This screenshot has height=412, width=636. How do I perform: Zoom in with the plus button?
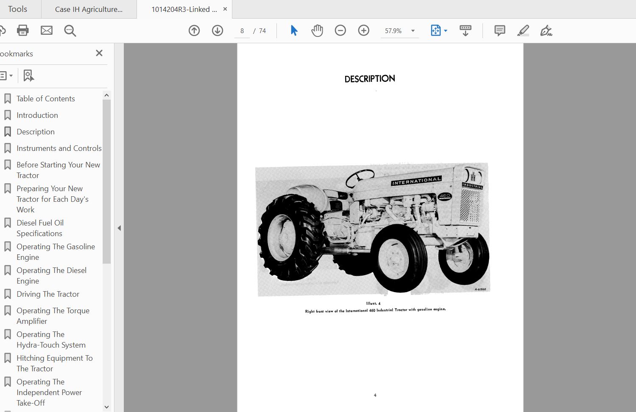364,31
